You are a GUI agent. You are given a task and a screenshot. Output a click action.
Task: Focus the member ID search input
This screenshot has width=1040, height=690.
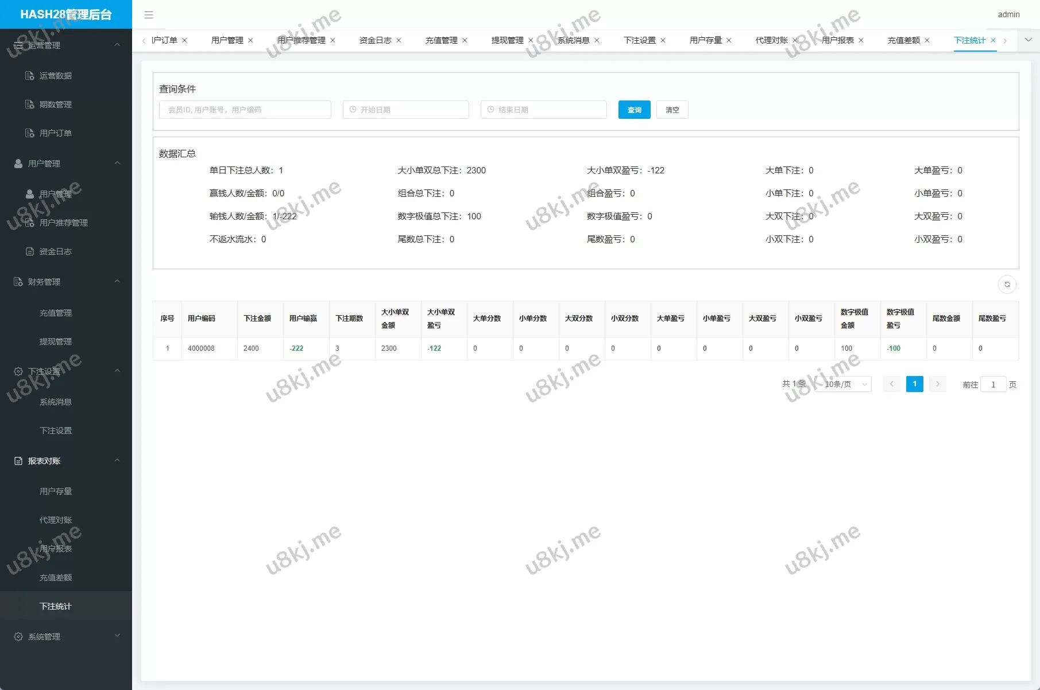pos(245,110)
